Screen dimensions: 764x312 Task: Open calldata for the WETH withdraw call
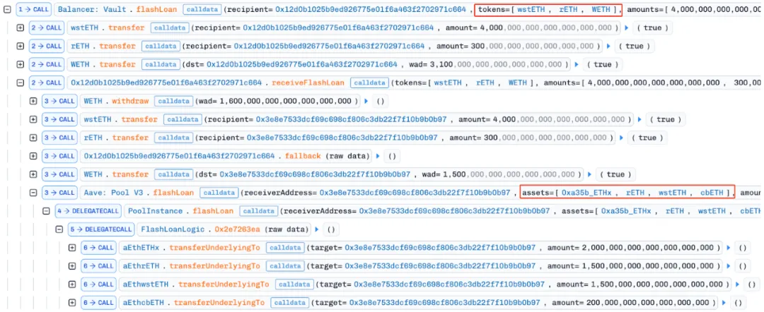[x=172, y=101]
